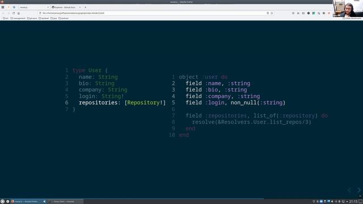Open the application launcher in taskbar
This screenshot has height=204, width=363.
[2, 202]
